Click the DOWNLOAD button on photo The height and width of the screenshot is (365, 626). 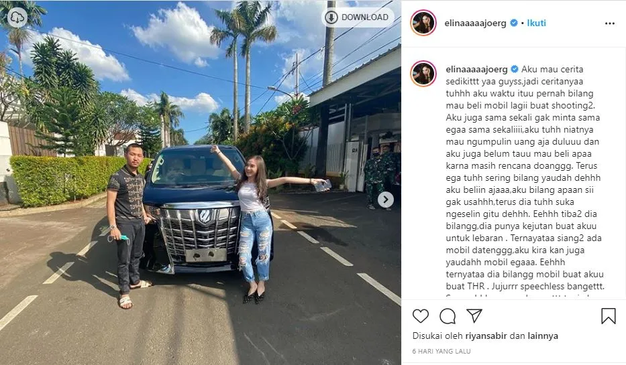coord(358,17)
